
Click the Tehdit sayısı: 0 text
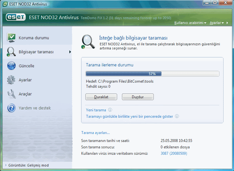(x=98, y=86)
